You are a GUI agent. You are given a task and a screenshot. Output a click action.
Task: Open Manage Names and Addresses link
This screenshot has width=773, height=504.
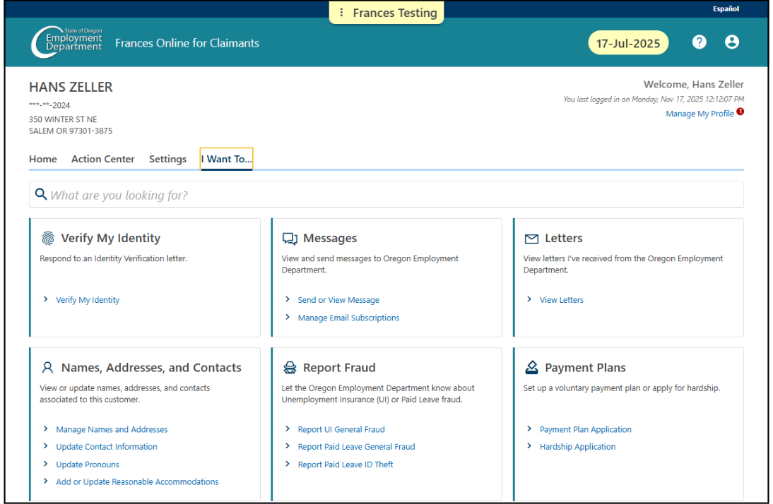point(112,430)
